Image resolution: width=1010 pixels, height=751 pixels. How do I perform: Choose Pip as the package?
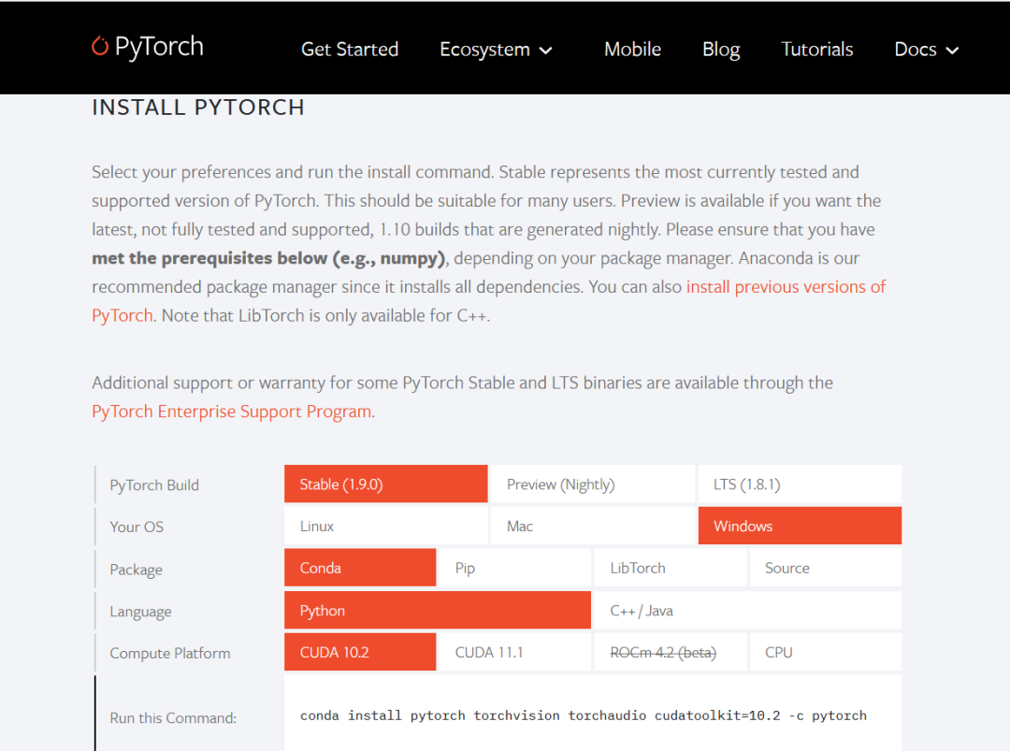pos(514,568)
